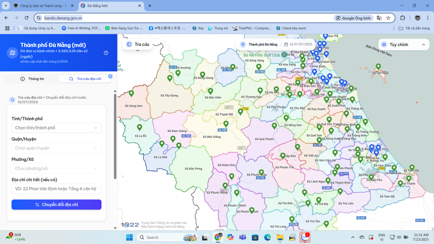The image size is (434, 244).
Task: Open the browser extensions puzzle icon
Action: point(403,18)
